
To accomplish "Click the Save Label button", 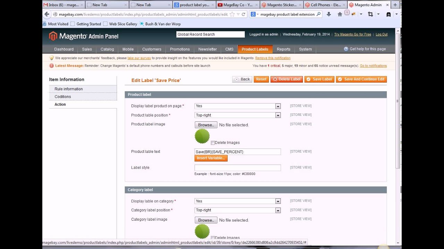I will coord(319,79).
